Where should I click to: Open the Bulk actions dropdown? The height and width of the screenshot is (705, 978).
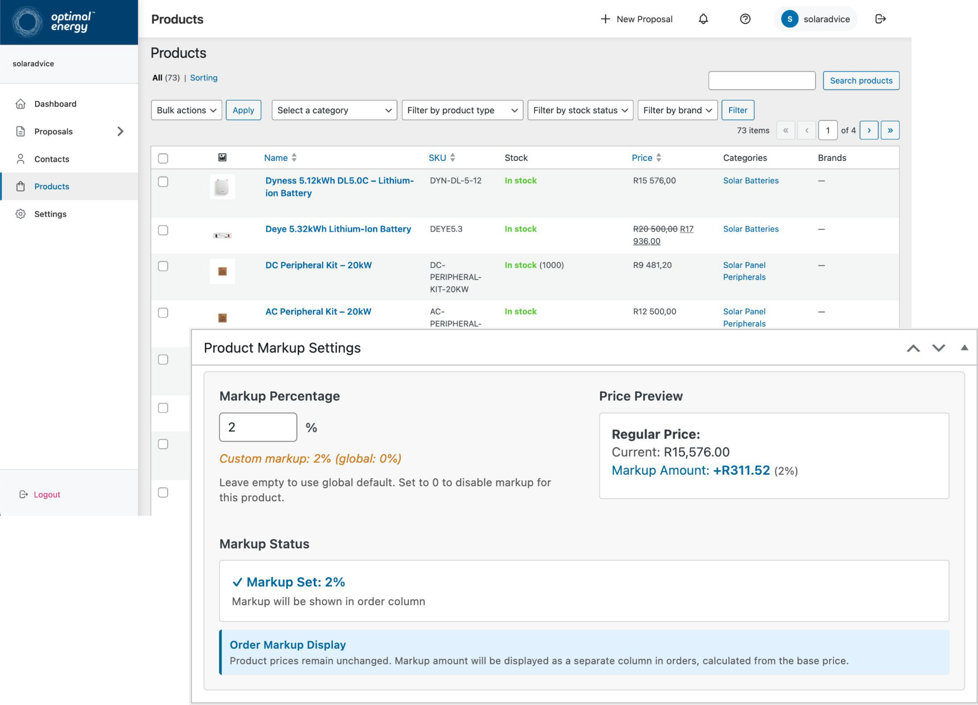click(186, 110)
